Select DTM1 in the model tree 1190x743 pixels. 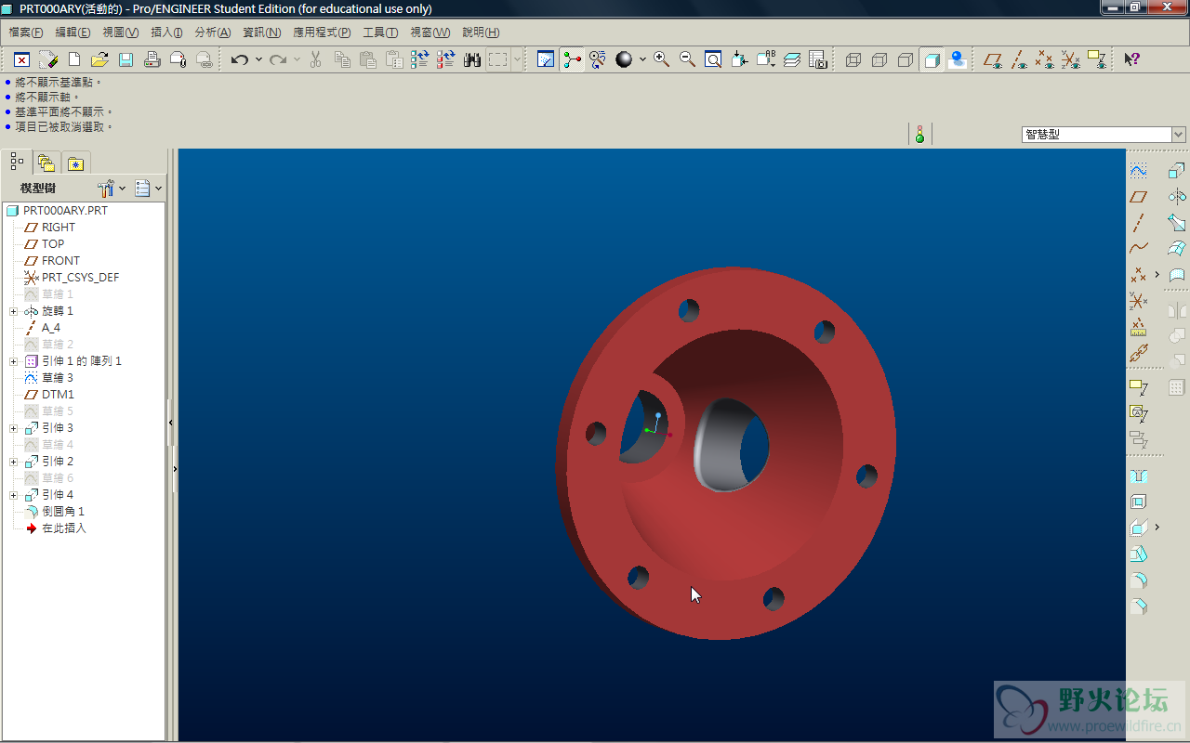click(58, 395)
